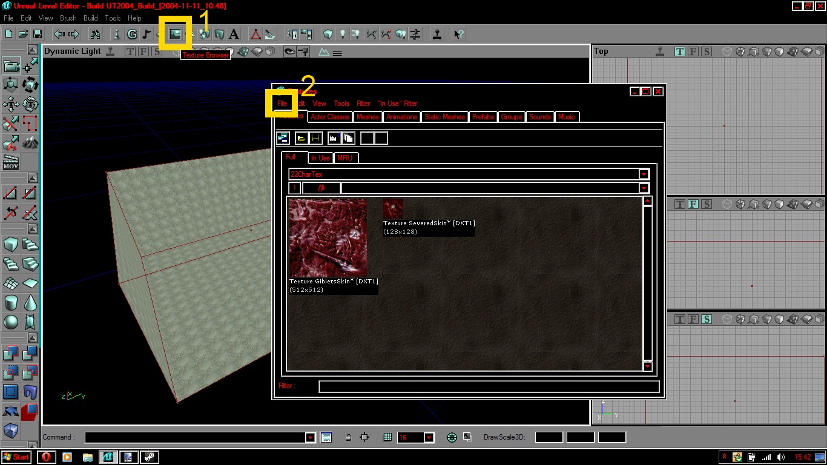Click the single lightbulb Build Lighting icon
Screen dimensions: 827x465
342,34
